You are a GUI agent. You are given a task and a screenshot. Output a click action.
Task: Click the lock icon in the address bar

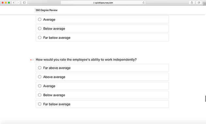pyautogui.click(x=94, y=3)
